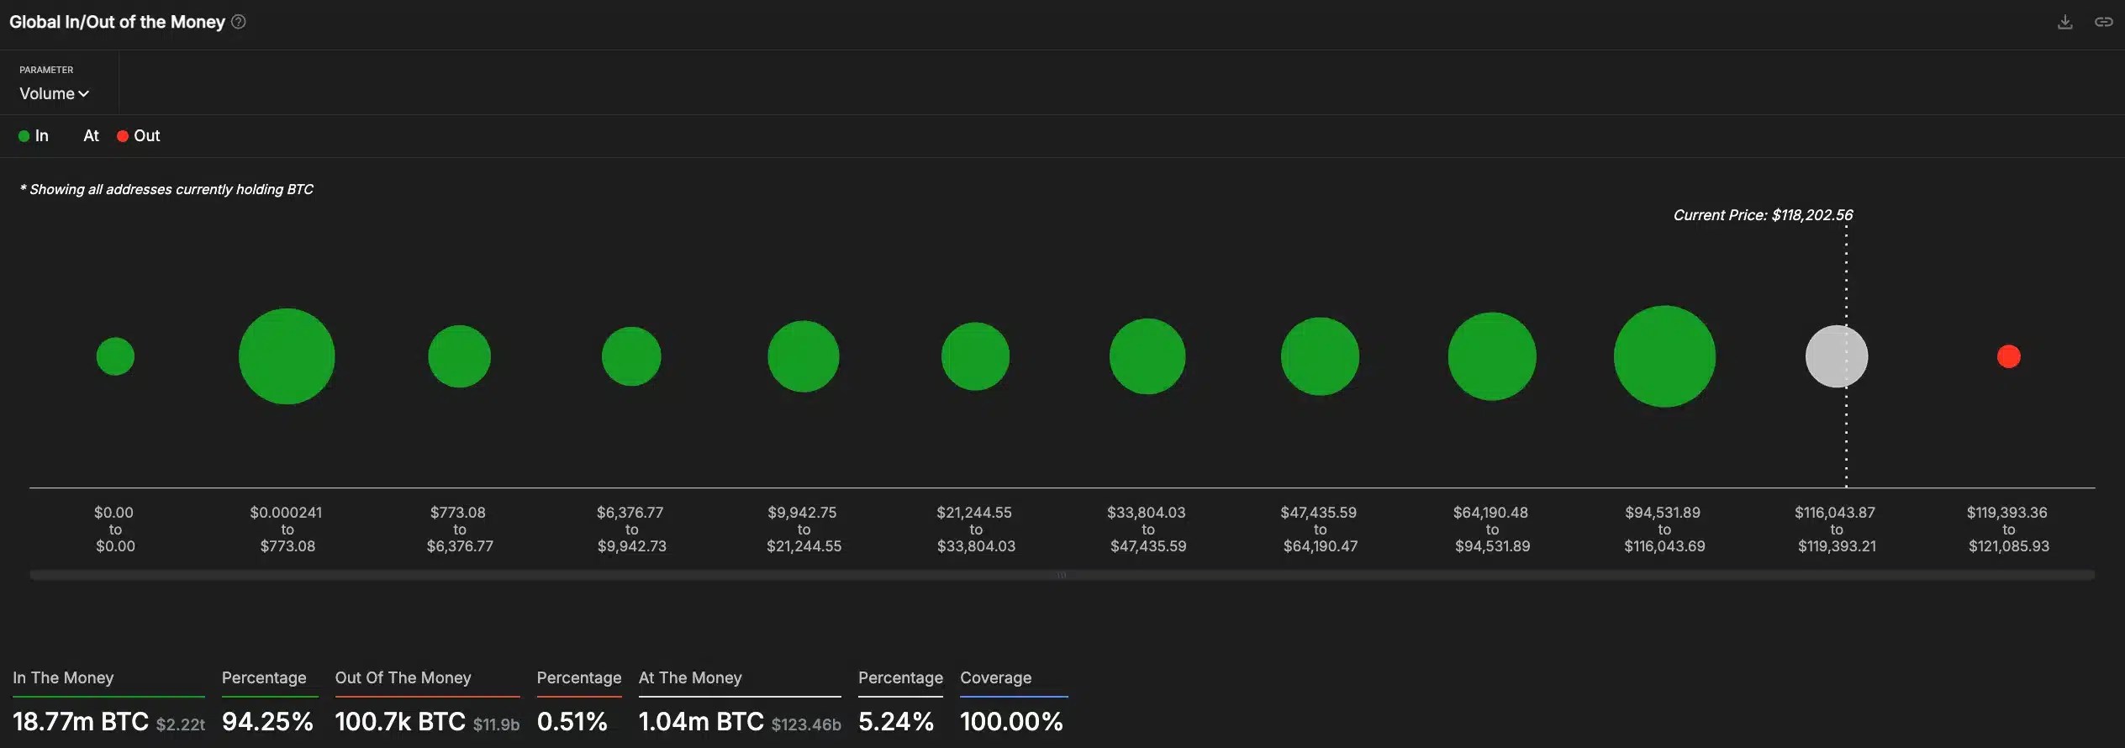Click the $2.22t value beside 18.77m BTC

(181, 724)
